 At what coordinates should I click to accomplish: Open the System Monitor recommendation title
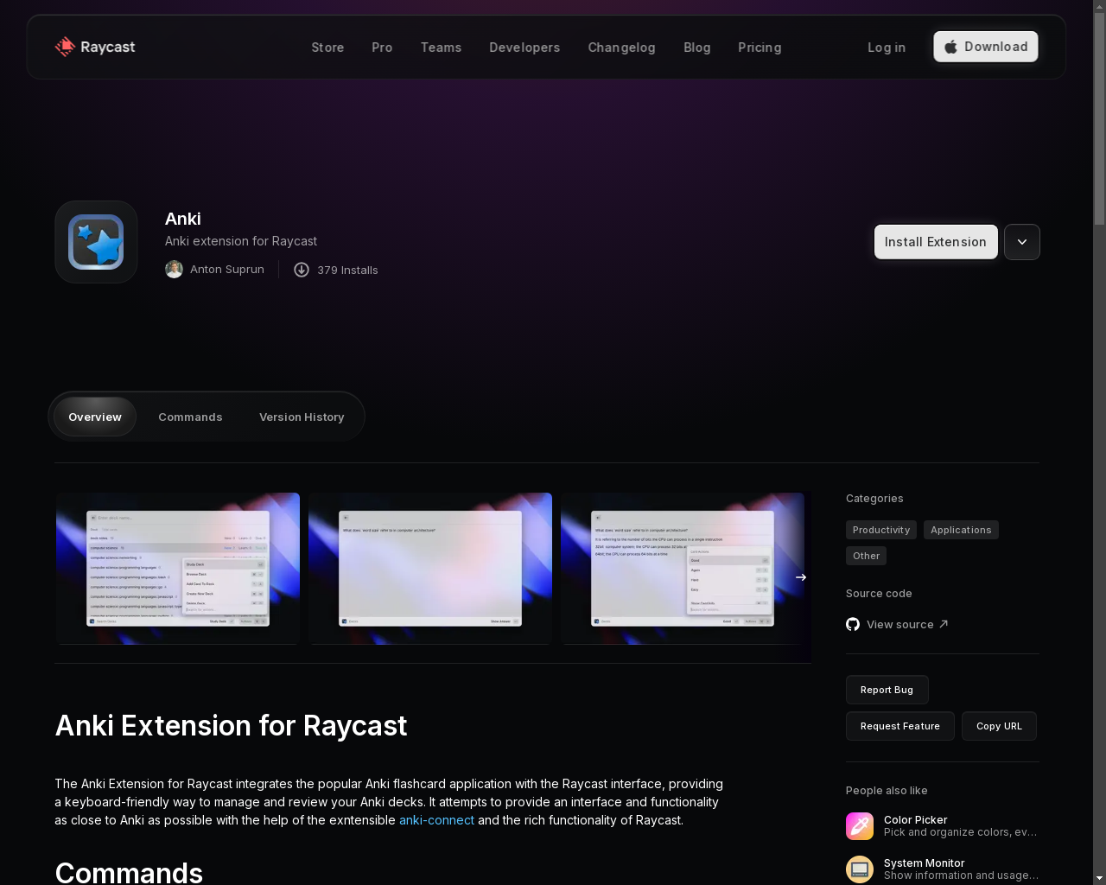(x=925, y=863)
